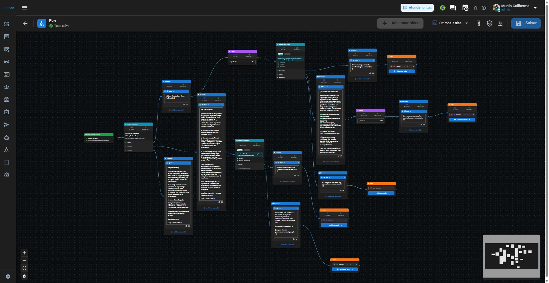Open the scheduled calendar clock icon

click(465, 8)
